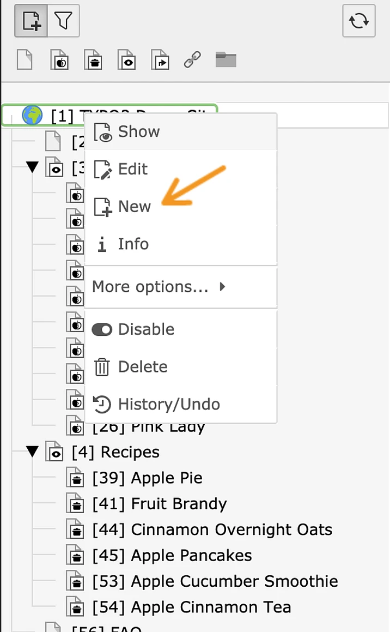Pick the chain link page type icon

(x=192, y=60)
